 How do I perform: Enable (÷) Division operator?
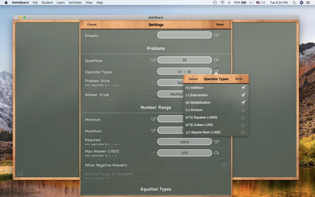point(243,110)
